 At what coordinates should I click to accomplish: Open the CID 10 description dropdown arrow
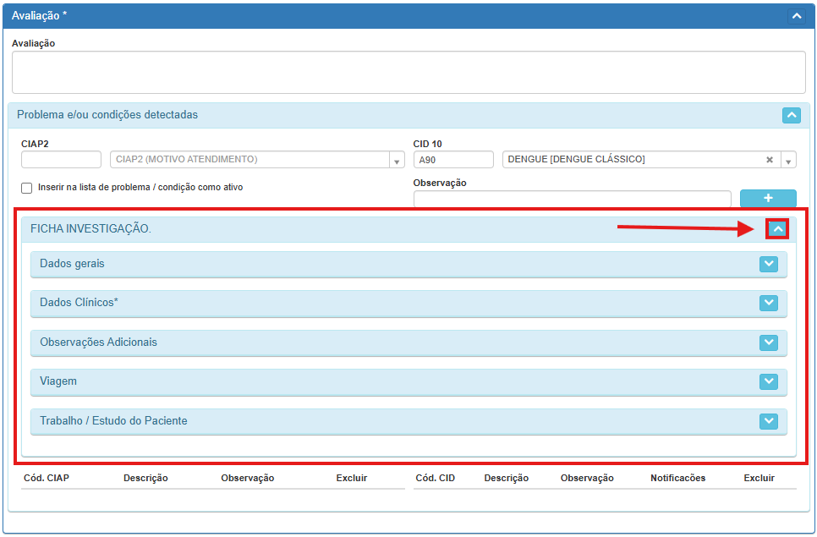pos(788,161)
